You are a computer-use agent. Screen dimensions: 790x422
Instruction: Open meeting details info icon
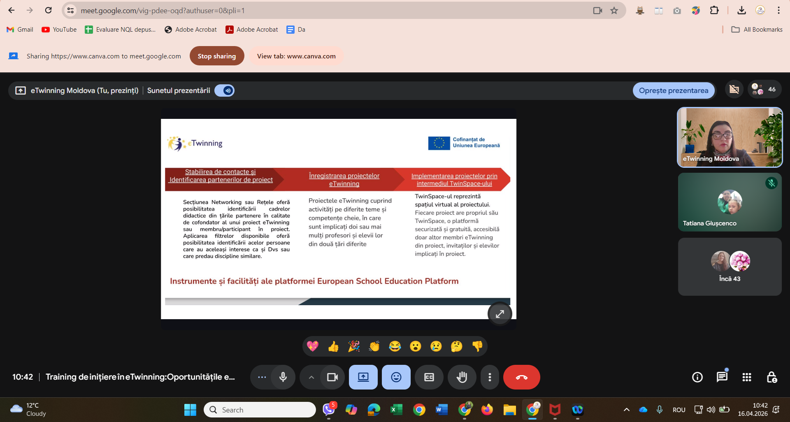pyautogui.click(x=697, y=377)
